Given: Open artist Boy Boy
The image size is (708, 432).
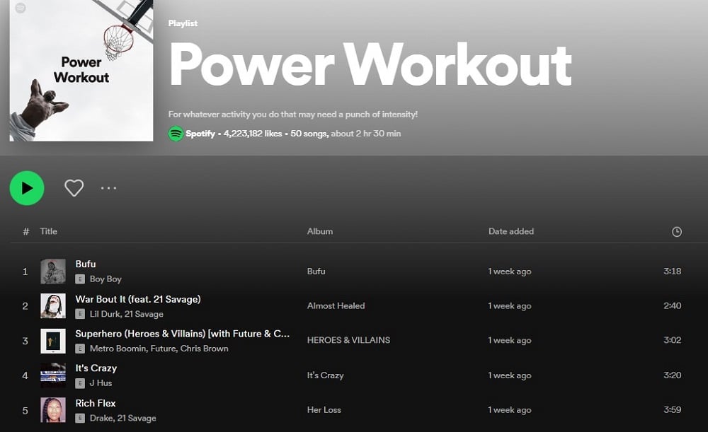Looking at the screenshot, I should [x=105, y=279].
